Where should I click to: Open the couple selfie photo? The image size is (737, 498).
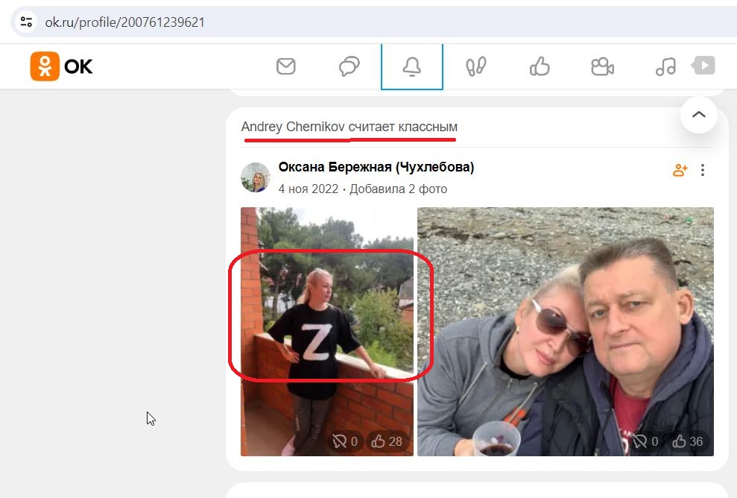pos(566,332)
